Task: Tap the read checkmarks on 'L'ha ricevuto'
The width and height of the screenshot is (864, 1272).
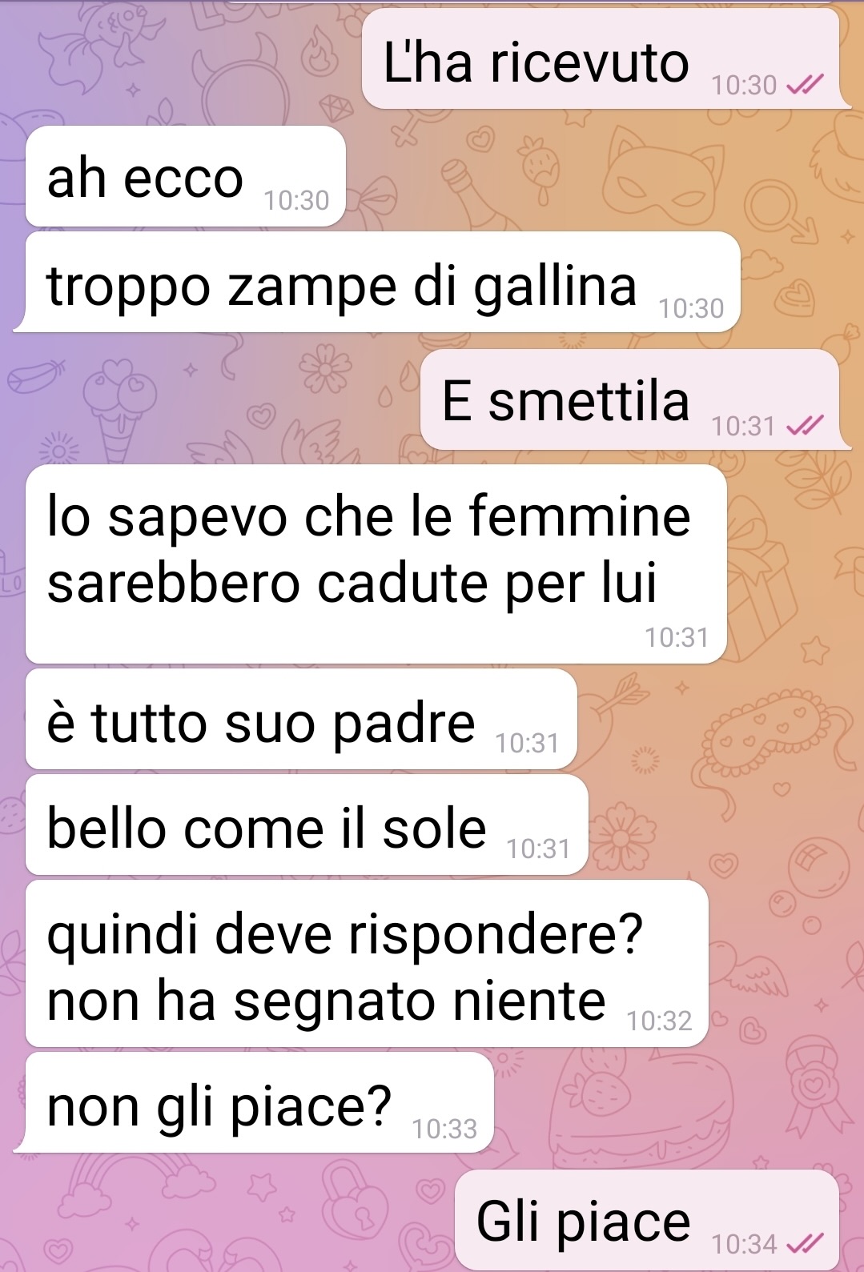Action: coord(805,84)
